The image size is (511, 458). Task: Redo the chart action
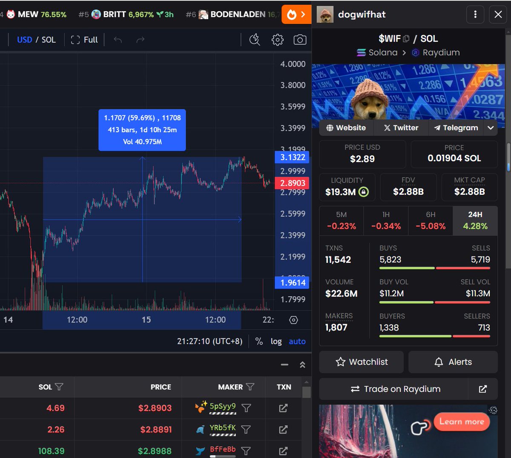(x=141, y=40)
